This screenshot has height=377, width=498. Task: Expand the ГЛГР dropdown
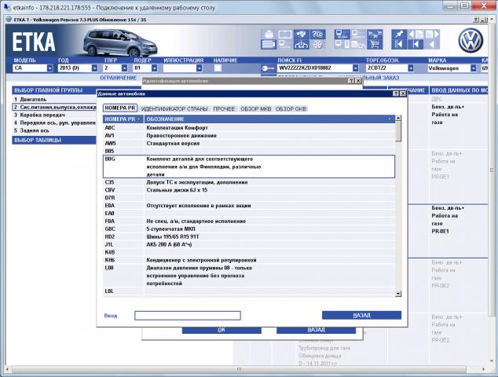[124, 68]
